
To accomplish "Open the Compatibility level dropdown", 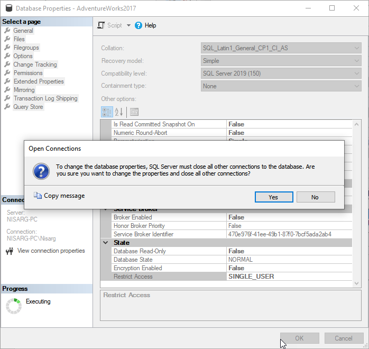I will click(x=281, y=74).
